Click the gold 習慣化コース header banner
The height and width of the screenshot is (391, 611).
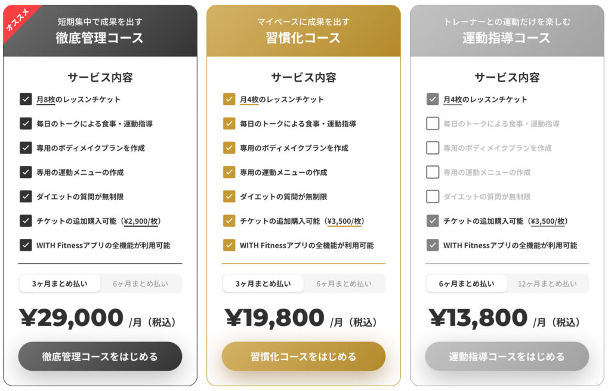[x=304, y=31]
